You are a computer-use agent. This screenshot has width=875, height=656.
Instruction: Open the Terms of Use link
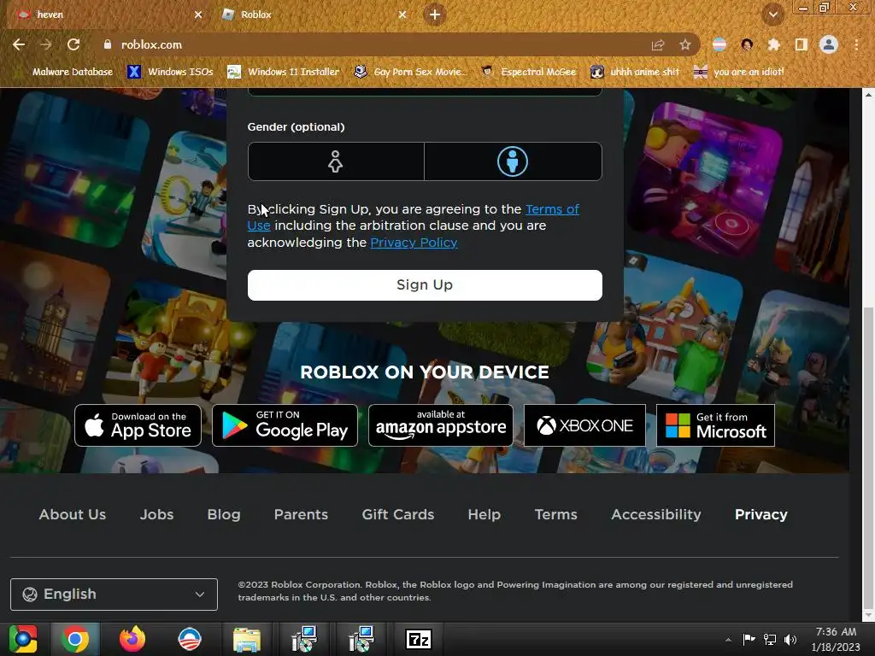[x=553, y=209]
